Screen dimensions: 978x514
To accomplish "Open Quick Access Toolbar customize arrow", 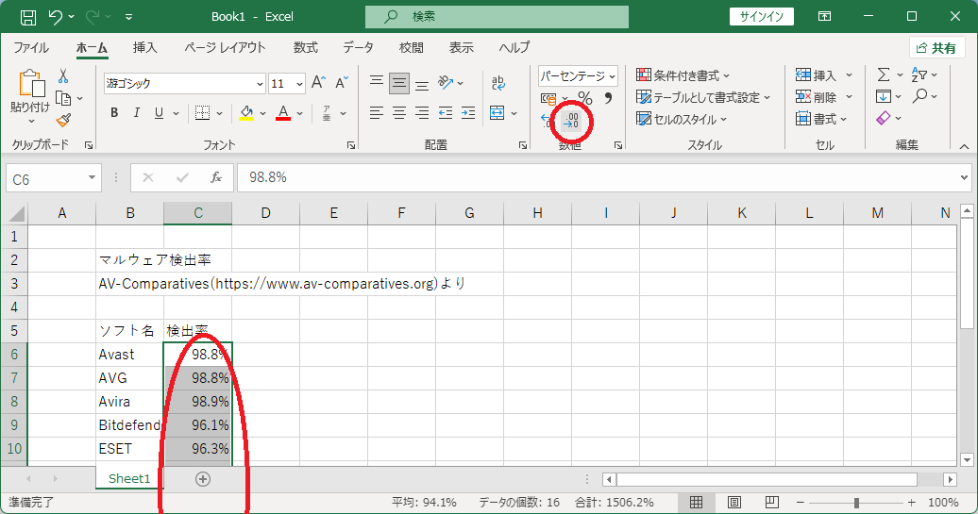I will point(128,17).
